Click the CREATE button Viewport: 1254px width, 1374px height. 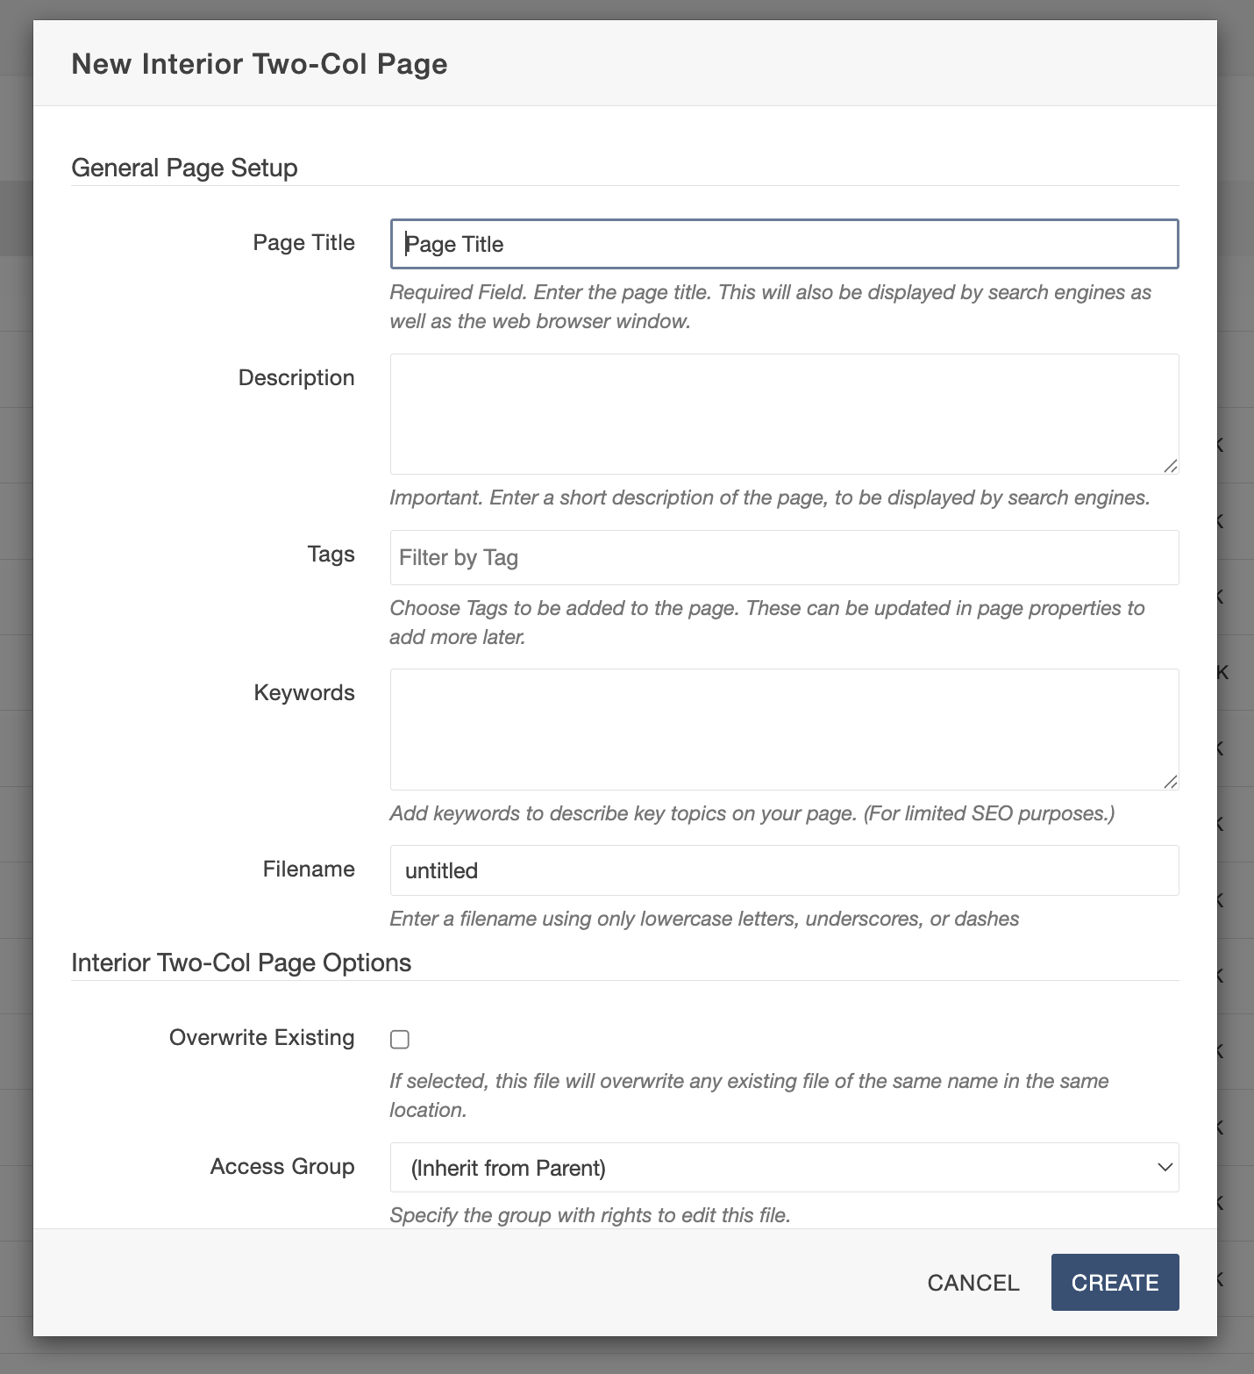(1115, 1283)
